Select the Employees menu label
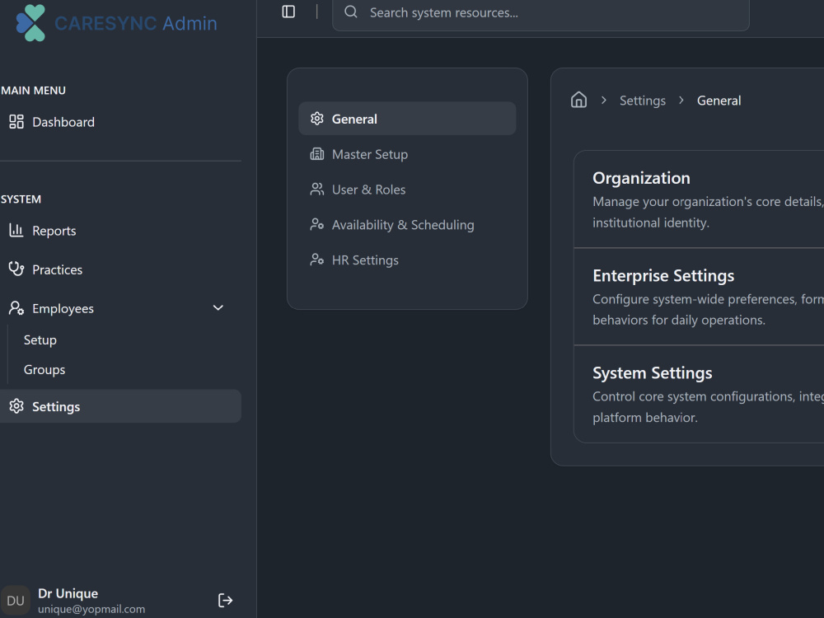Screen dimensions: 824x618 pos(63,308)
